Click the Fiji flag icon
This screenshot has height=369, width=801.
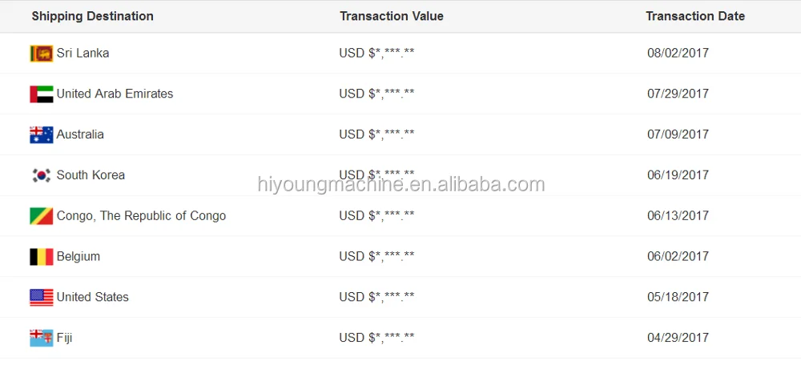point(41,338)
